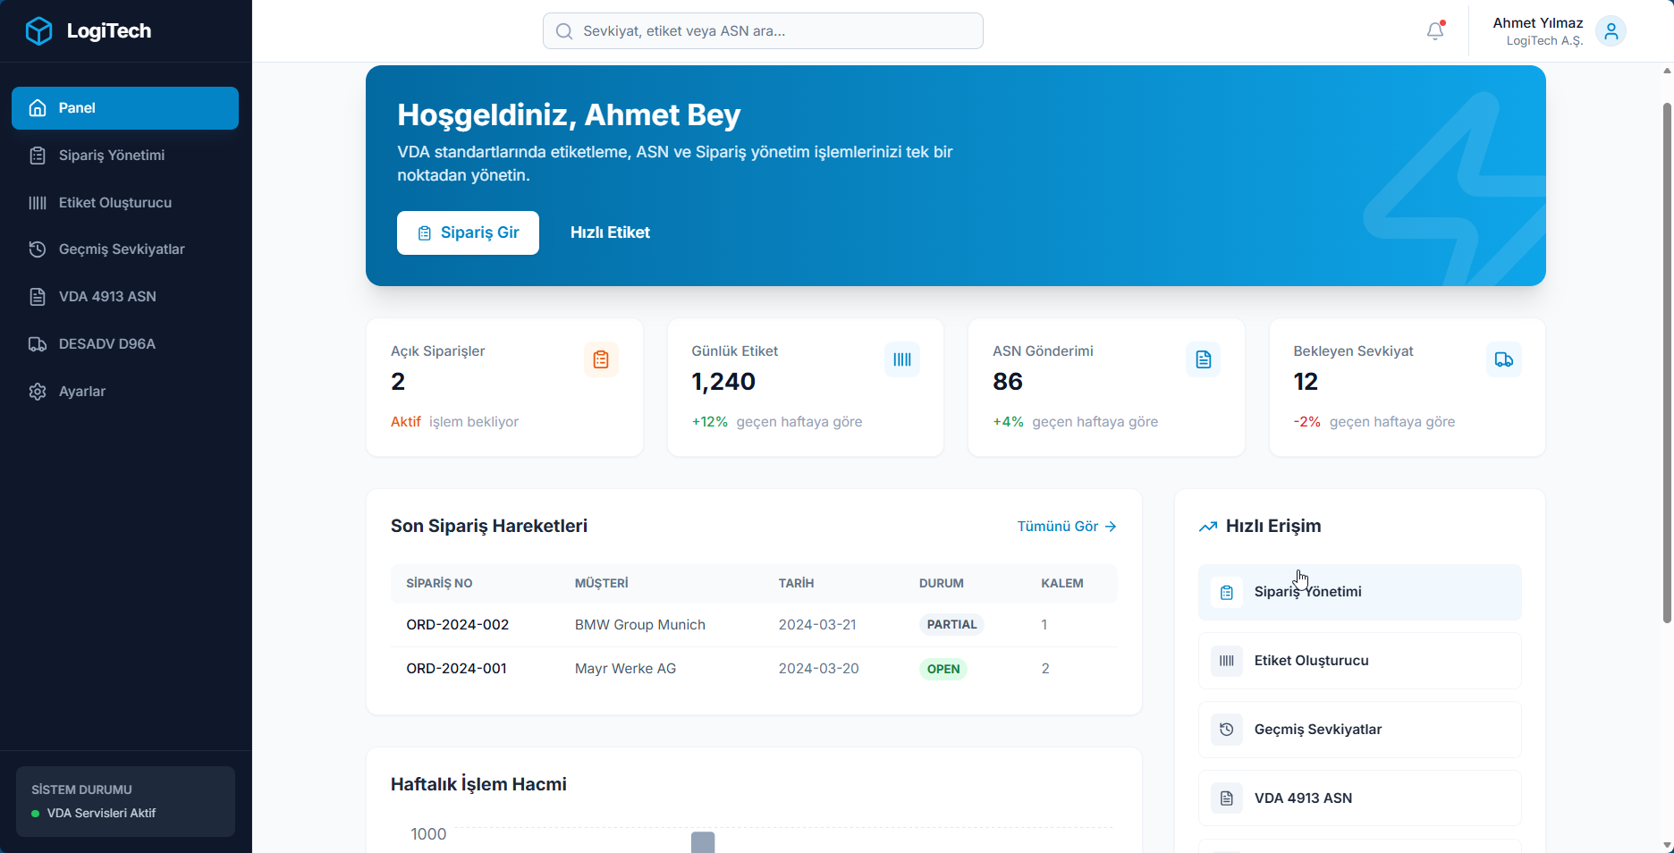Click the PARTIAL status badge
The image size is (1674, 853).
tap(951, 625)
